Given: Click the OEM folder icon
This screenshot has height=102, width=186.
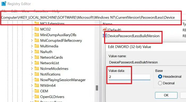Looking at the screenshot, I should pos(37,91).
